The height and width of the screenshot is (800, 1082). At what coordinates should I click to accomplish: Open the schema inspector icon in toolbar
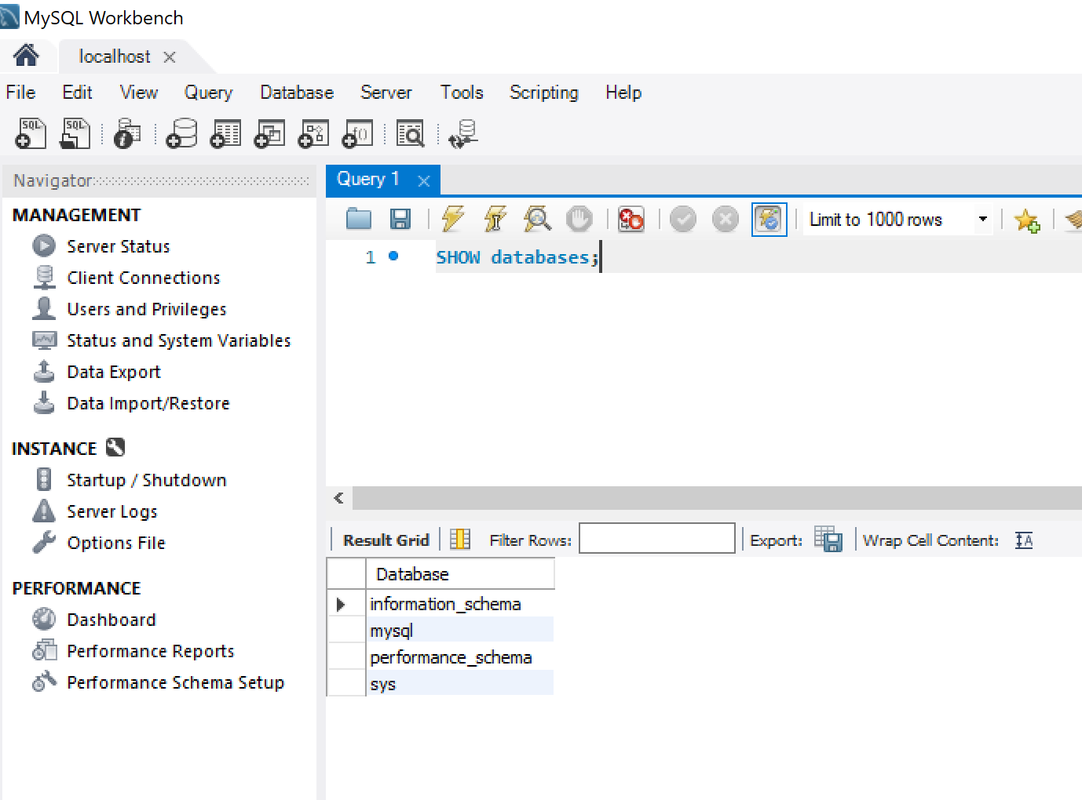coord(127,134)
